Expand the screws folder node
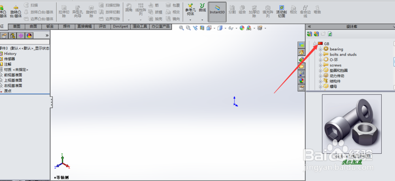Viewport: 395px width, 181px height. point(320,65)
